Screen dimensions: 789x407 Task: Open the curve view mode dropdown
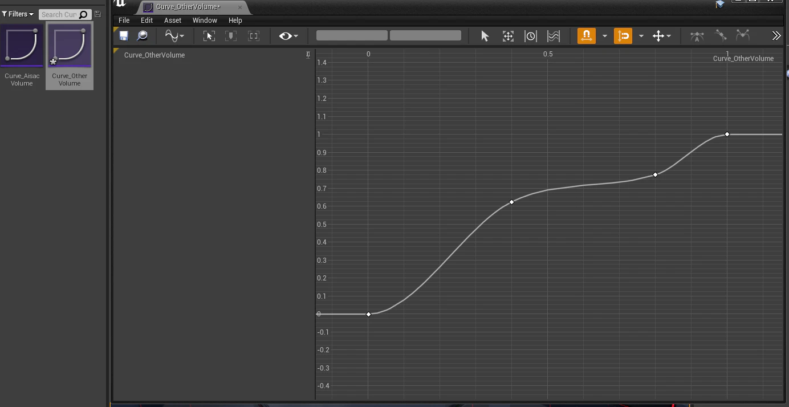tap(174, 36)
